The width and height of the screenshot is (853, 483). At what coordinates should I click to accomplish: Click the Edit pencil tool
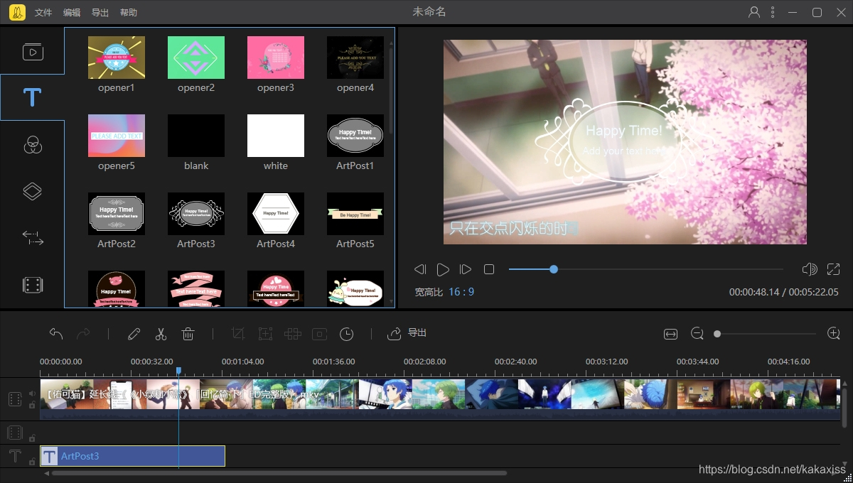coord(134,333)
